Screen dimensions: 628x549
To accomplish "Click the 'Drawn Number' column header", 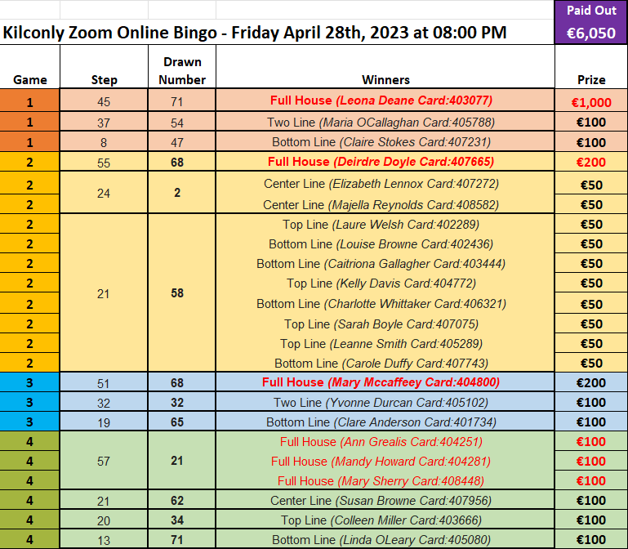I will tap(182, 66).
